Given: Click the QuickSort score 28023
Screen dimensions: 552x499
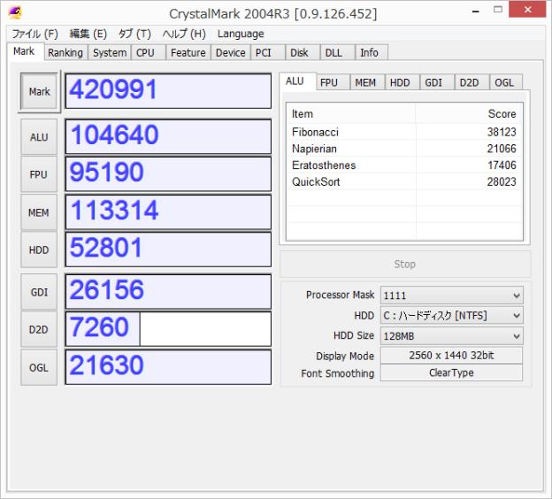Looking at the screenshot, I should point(502,181).
